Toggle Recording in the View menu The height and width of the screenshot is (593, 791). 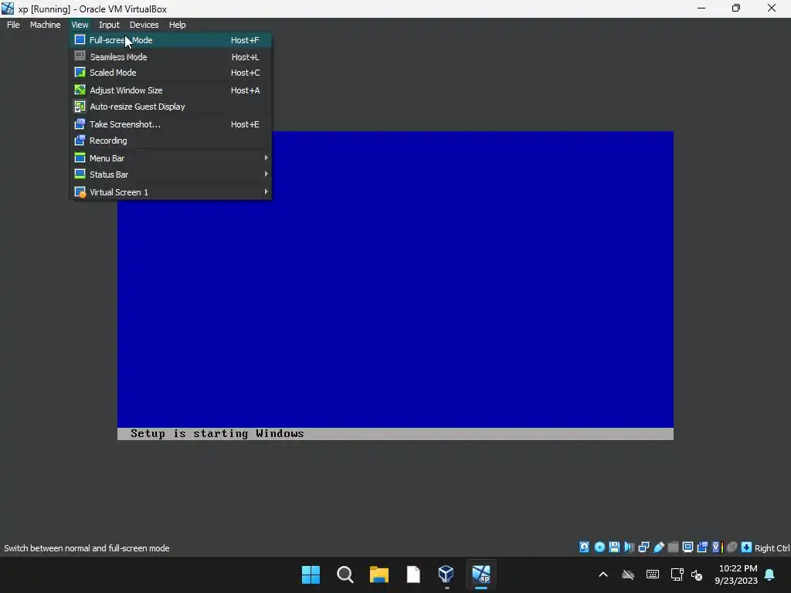(x=171, y=141)
